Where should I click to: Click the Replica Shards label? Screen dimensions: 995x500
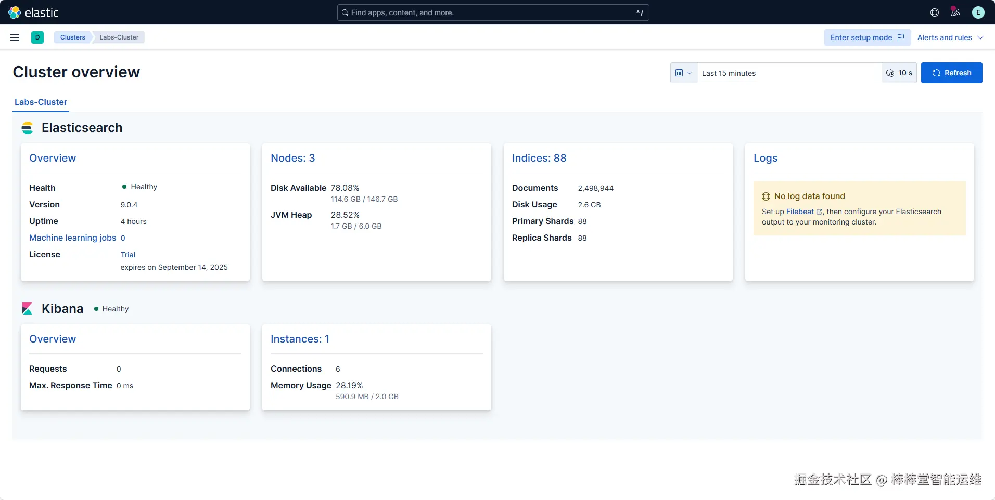542,238
